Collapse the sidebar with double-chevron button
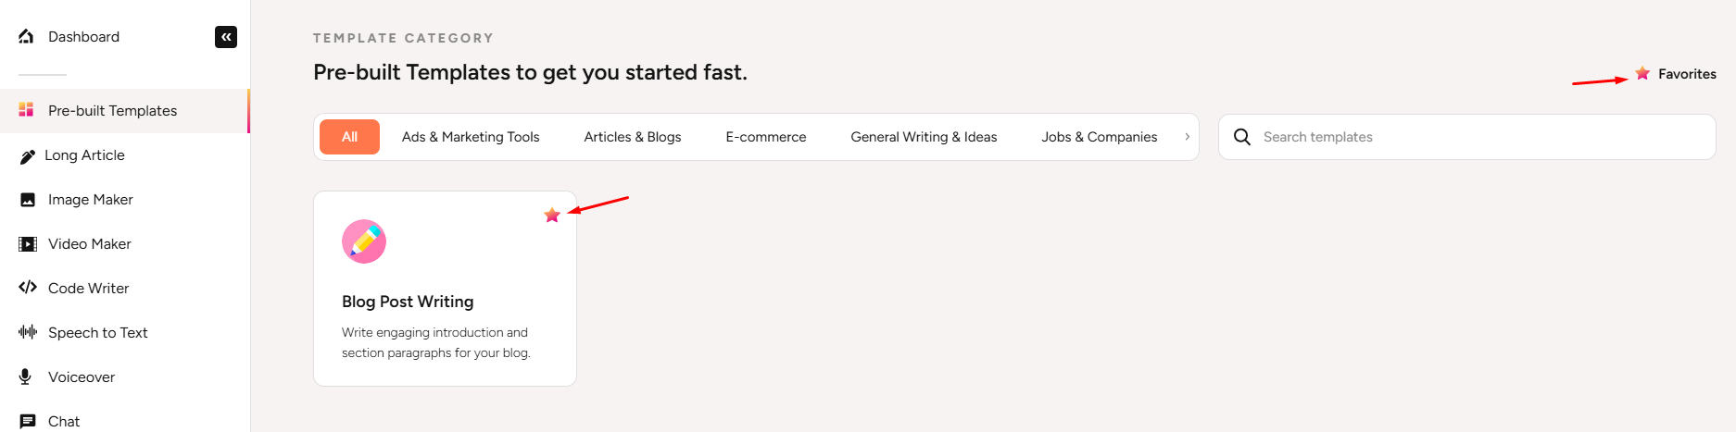 [x=226, y=37]
